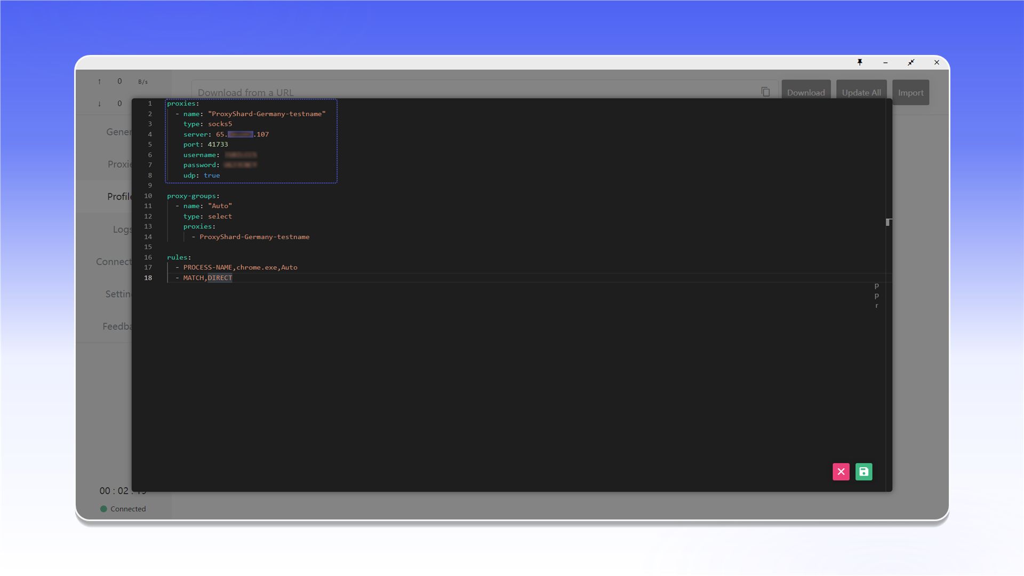The image size is (1024, 576).
Task: Open the Connections sidebar tab
Action: 114,262
